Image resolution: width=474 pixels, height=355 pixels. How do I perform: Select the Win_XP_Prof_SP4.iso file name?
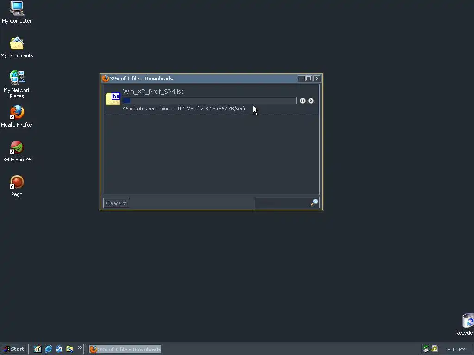154,92
